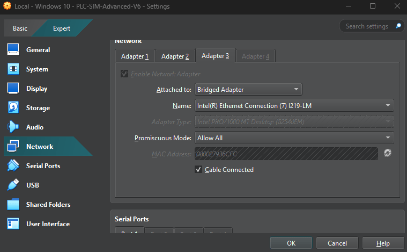Viewport: 407px width, 252px height.
Task: Expand the network adapter Name dropdown
Action: (294, 106)
